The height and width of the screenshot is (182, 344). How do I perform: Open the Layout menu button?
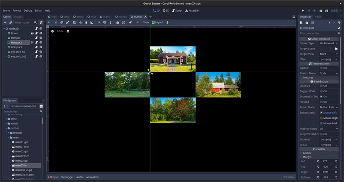click(157, 22)
